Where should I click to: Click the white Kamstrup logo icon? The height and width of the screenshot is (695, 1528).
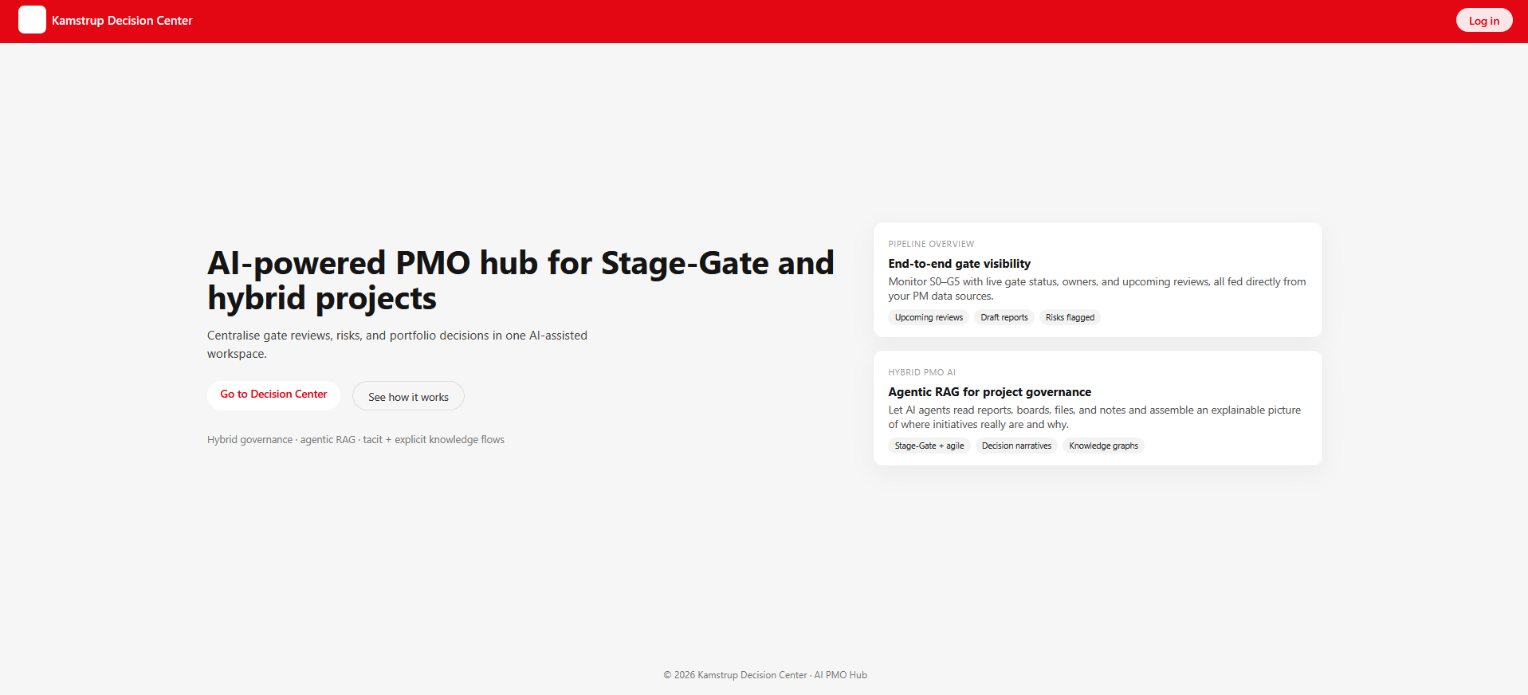coord(32,20)
